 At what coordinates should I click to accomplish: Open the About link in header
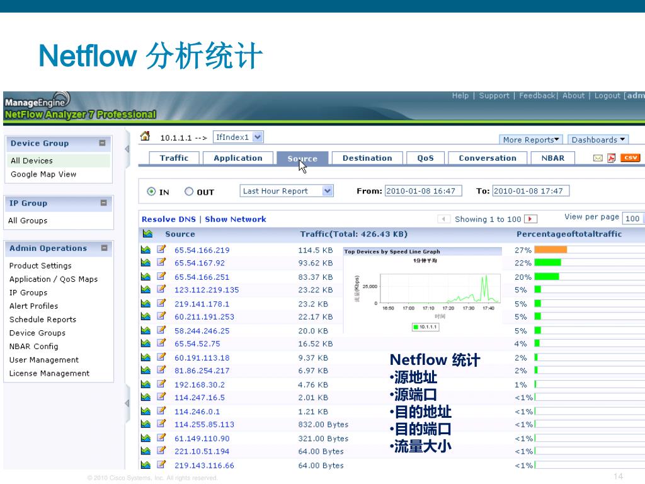(573, 96)
